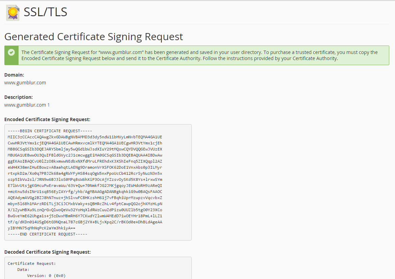Click the white check symbol in green banner
Screen dimensions: 395x279
(x=11, y=52)
